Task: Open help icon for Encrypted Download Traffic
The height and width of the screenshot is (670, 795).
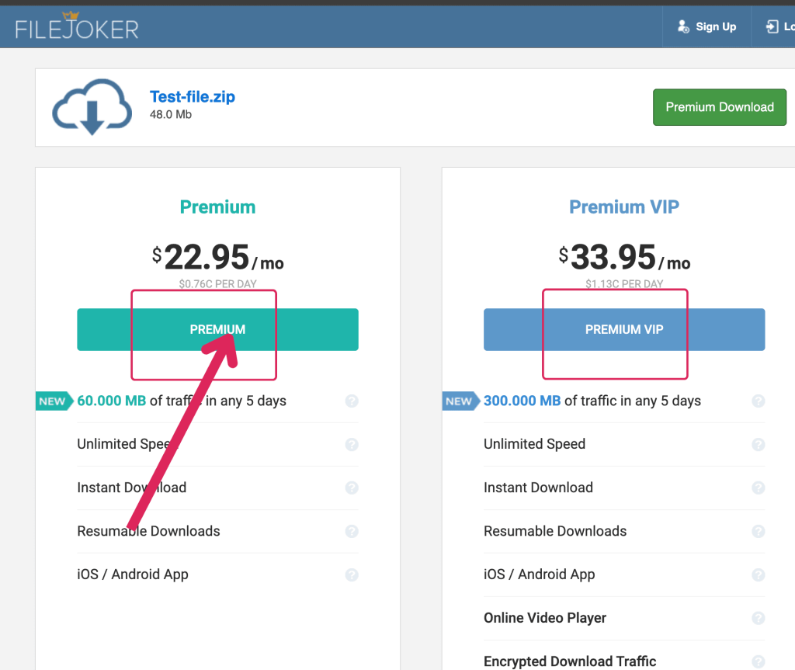Action: click(x=759, y=661)
